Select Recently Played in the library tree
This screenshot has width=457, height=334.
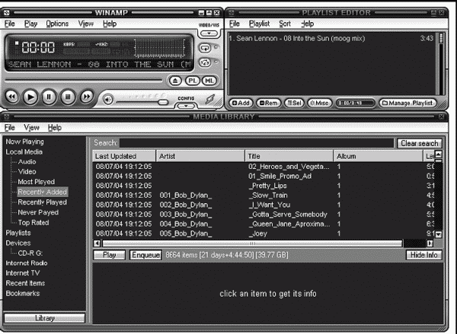pyautogui.click(x=42, y=202)
